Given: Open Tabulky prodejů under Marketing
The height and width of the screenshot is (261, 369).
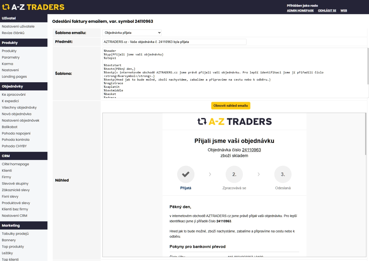Looking at the screenshot, I should [x=15, y=234].
